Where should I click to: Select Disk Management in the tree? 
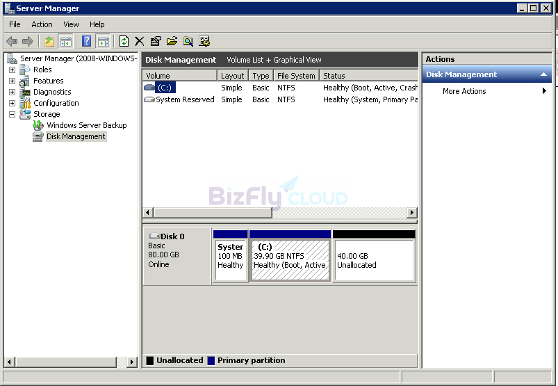pyautogui.click(x=76, y=136)
